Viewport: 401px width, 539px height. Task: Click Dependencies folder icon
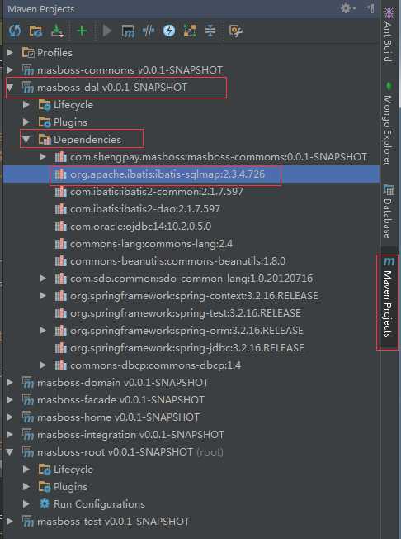pyautogui.click(x=45, y=140)
